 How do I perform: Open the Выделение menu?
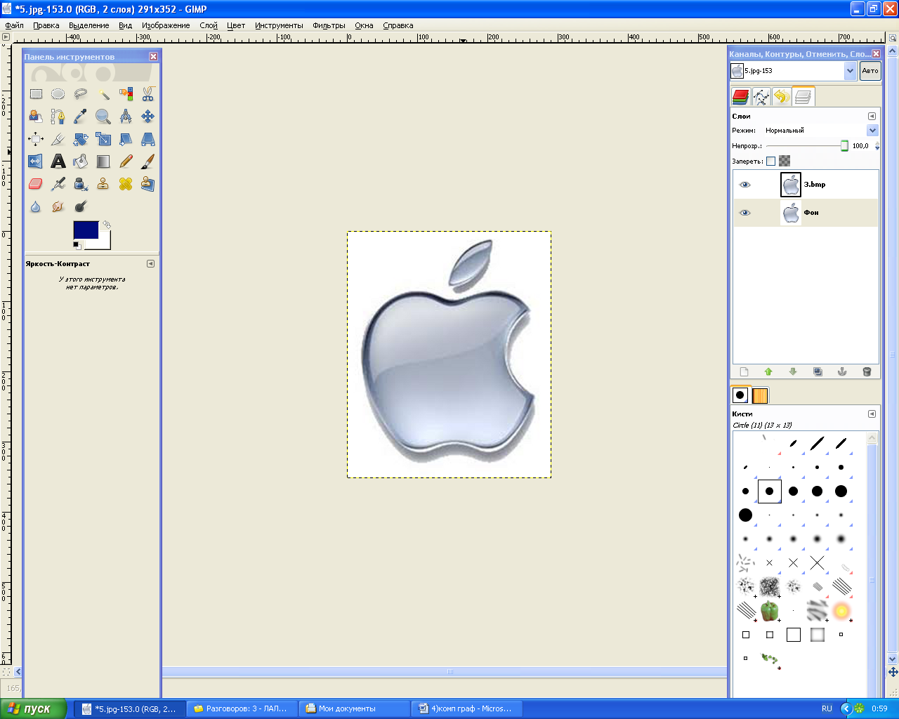[89, 25]
